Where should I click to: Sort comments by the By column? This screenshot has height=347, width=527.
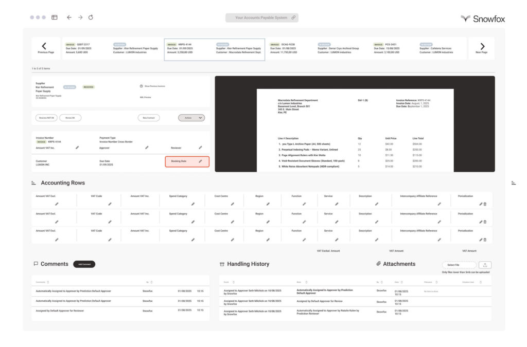(152, 282)
